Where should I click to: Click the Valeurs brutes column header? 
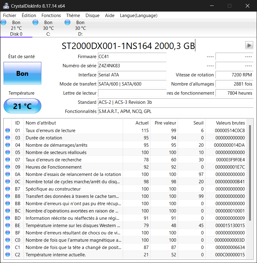click(x=230, y=123)
